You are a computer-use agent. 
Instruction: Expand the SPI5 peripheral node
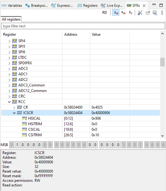[x=9, y=47]
